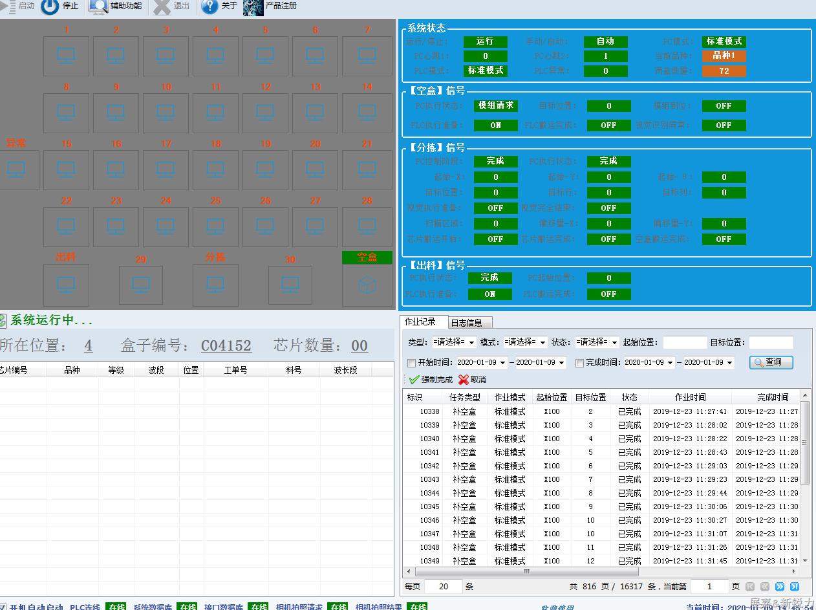This screenshot has width=816, height=610.
Task: Open the 状态 status dropdown
Action: click(x=597, y=342)
